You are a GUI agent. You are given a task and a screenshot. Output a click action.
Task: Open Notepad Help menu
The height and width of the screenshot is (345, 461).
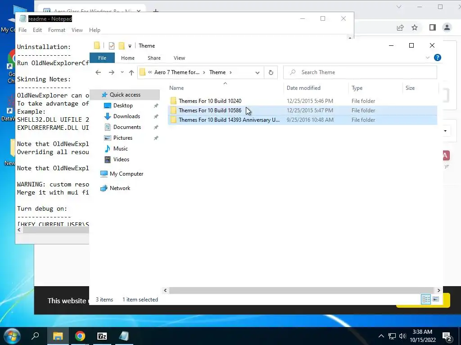coord(95,30)
